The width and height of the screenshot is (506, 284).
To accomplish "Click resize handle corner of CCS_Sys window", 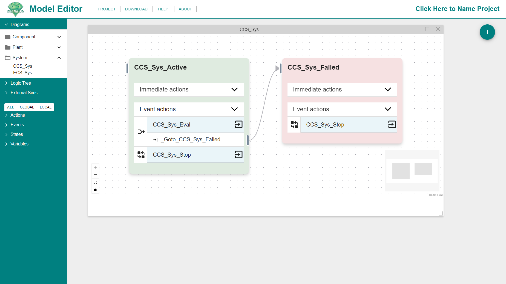I will tap(441, 213).
